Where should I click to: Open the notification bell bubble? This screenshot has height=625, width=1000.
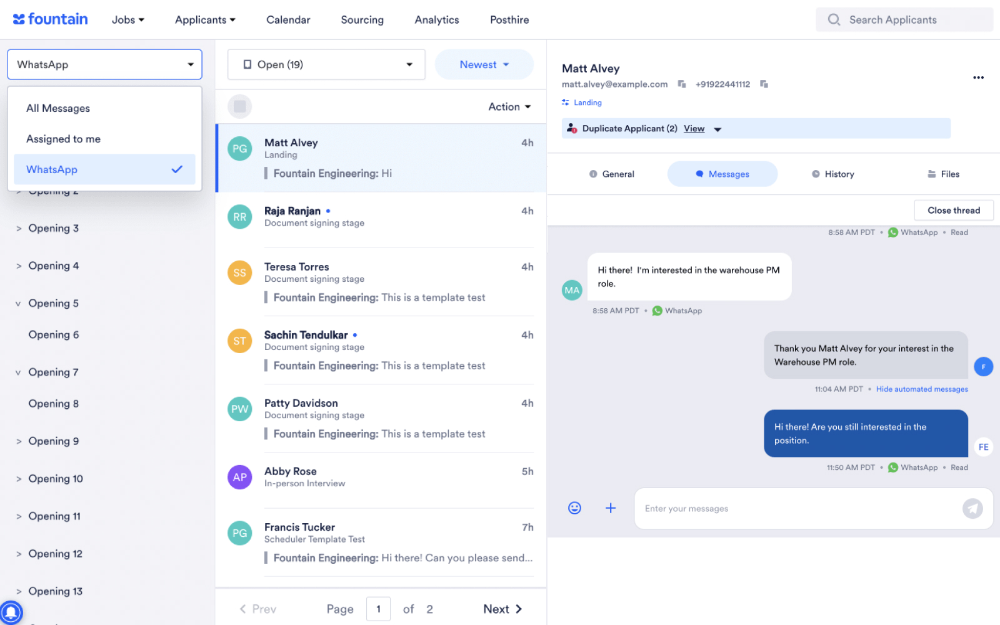(x=11, y=612)
